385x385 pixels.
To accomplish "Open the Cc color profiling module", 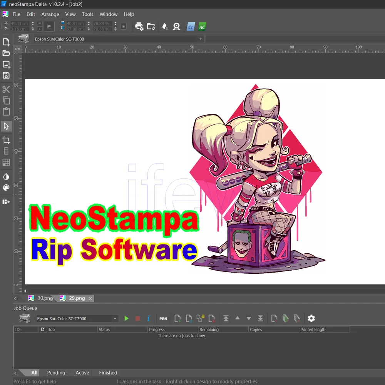I will (190, 26).
